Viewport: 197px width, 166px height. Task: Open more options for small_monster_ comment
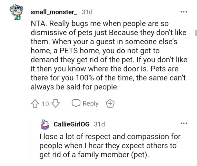click(183, 12)
